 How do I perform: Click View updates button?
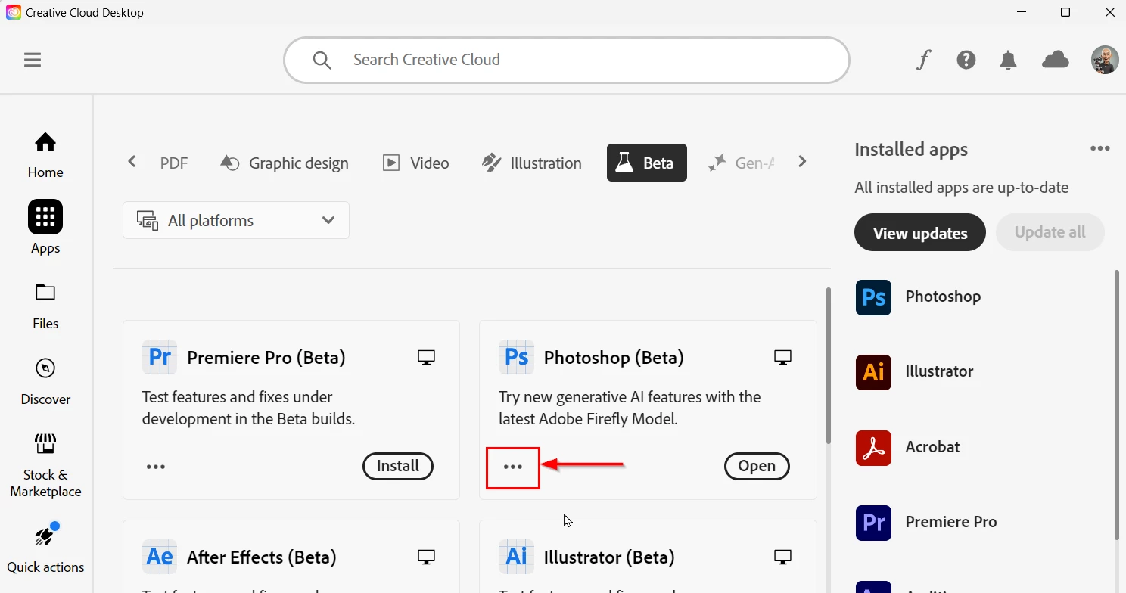click(x=920, y=232)
